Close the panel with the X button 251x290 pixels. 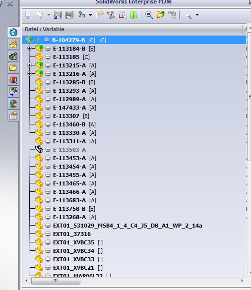point(10,3)
